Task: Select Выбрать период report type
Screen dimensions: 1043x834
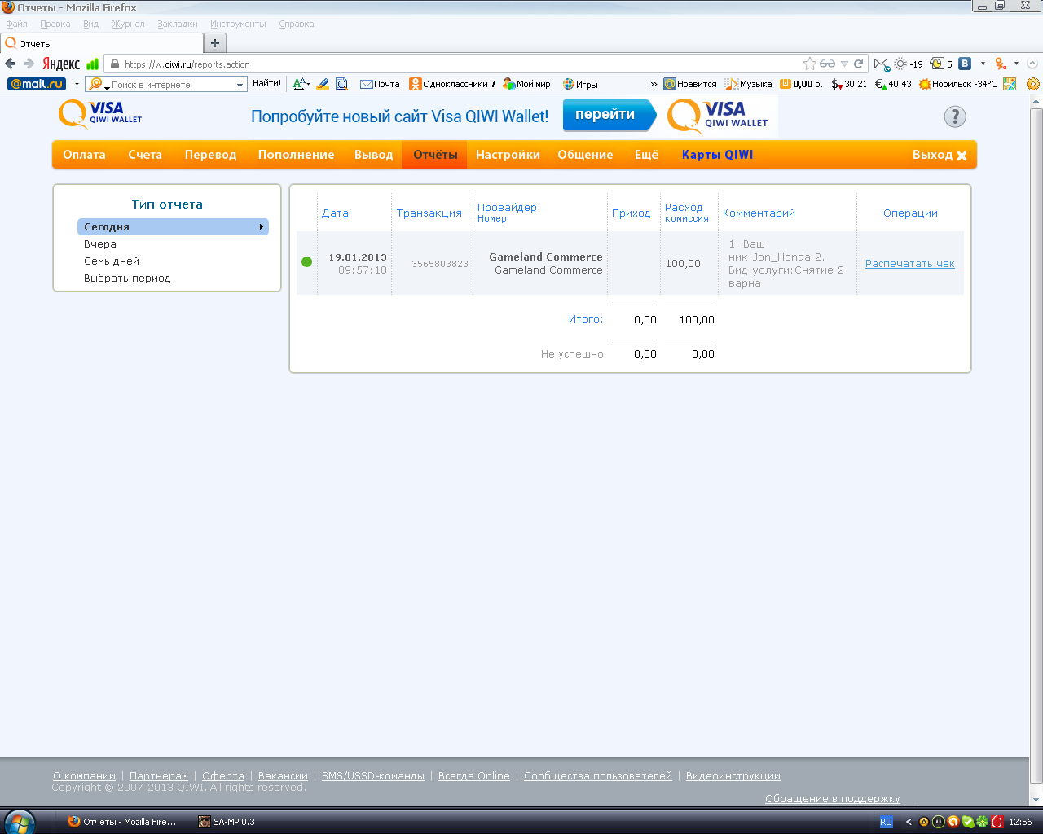Action: pos(127,279)
